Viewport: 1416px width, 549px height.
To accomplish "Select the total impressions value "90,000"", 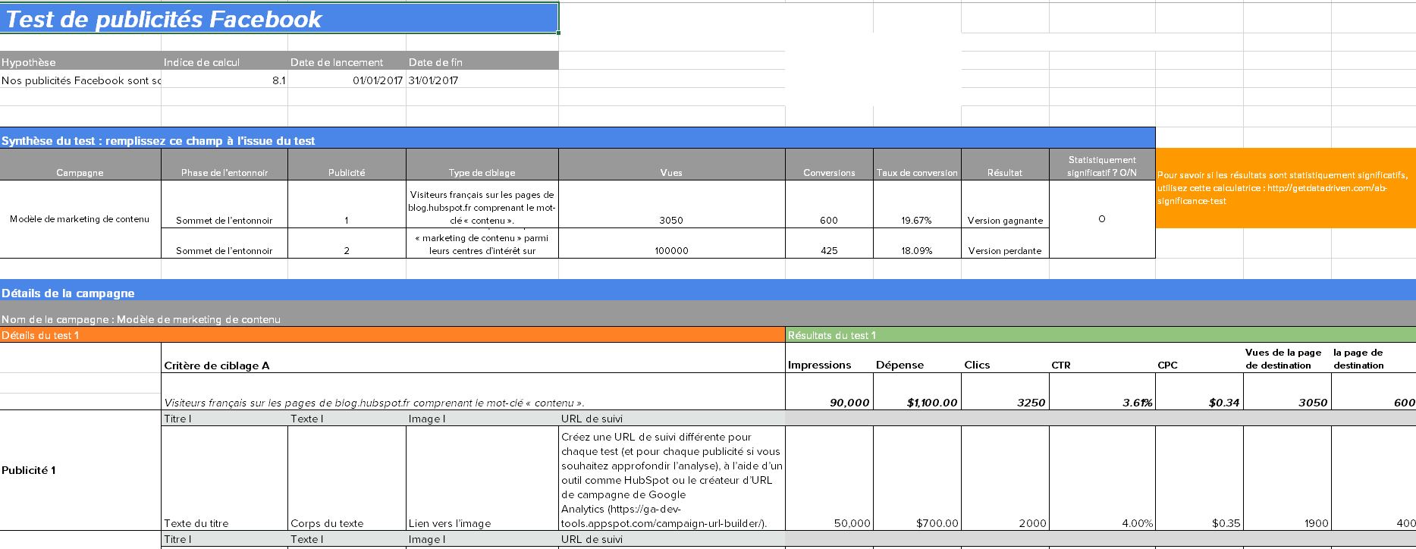I will pyautogui.click(x=829, y=391).
